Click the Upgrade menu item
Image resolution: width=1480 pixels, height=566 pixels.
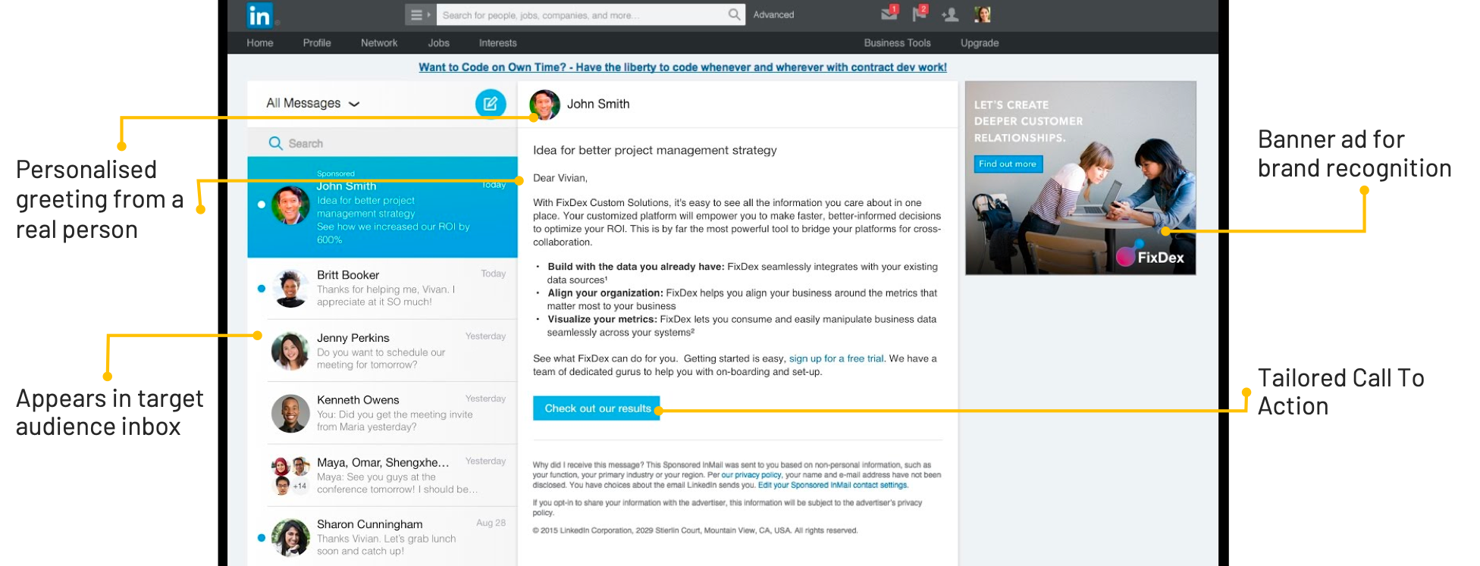(x=980, y=43)
